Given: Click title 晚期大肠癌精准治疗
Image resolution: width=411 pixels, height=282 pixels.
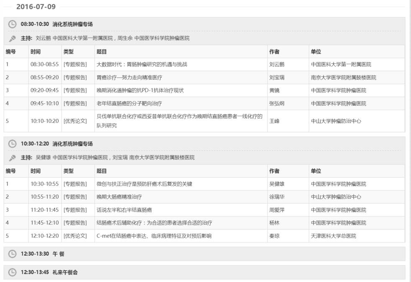Looking at the screenshot, I should [x=119, y=197].
